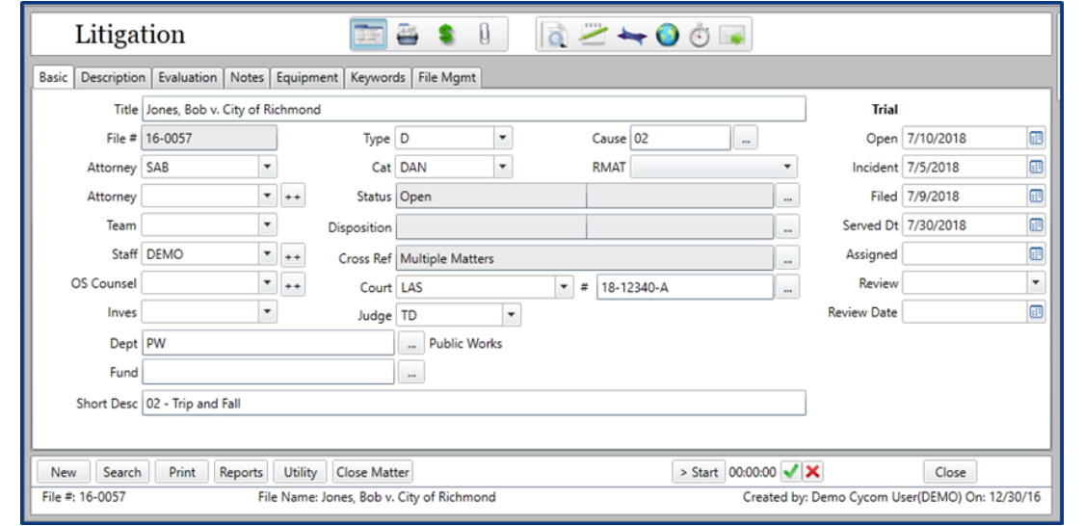Switch to the Basic tab
Viewport: 1084px width, 526px height.
point(53,77)
